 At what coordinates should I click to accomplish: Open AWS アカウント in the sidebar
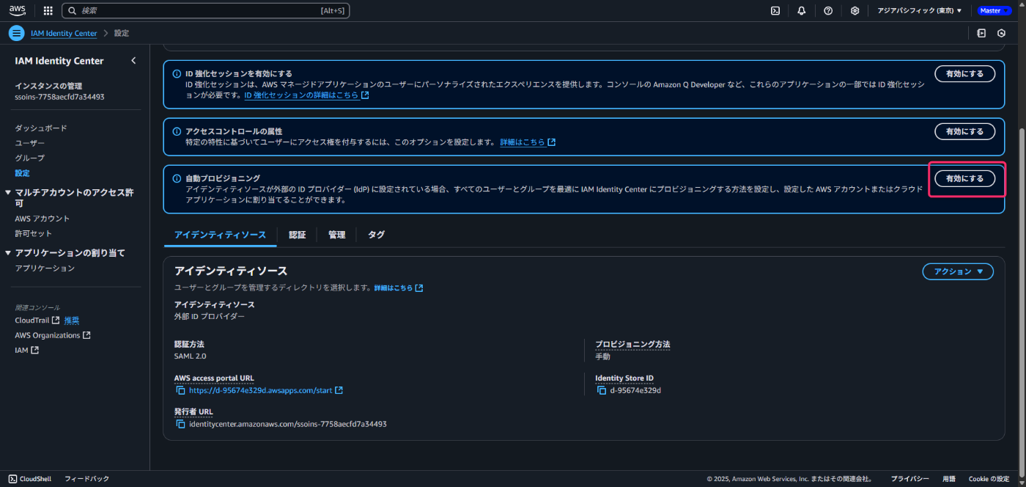pyautogui.click(x=43, y=219)
